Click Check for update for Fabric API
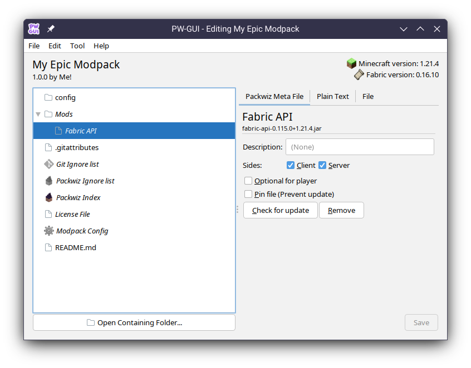 [280, 210]
